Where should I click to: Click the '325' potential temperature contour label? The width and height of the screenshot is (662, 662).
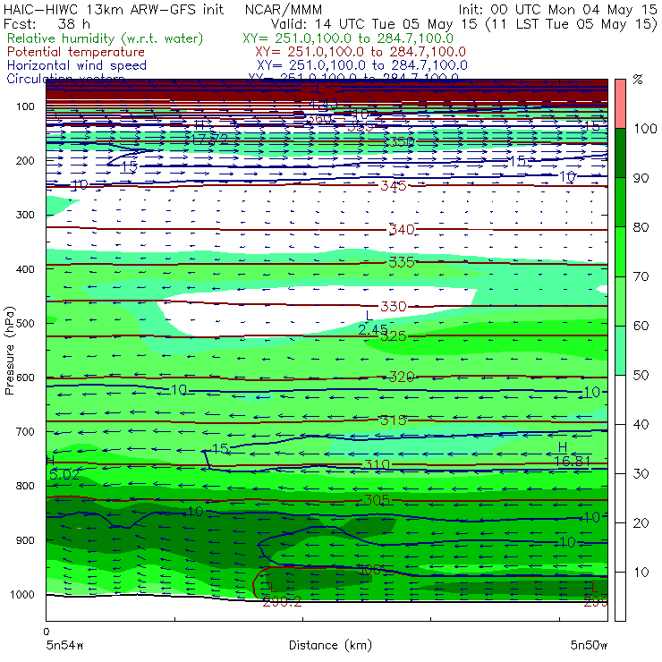[x=394, y=336]
